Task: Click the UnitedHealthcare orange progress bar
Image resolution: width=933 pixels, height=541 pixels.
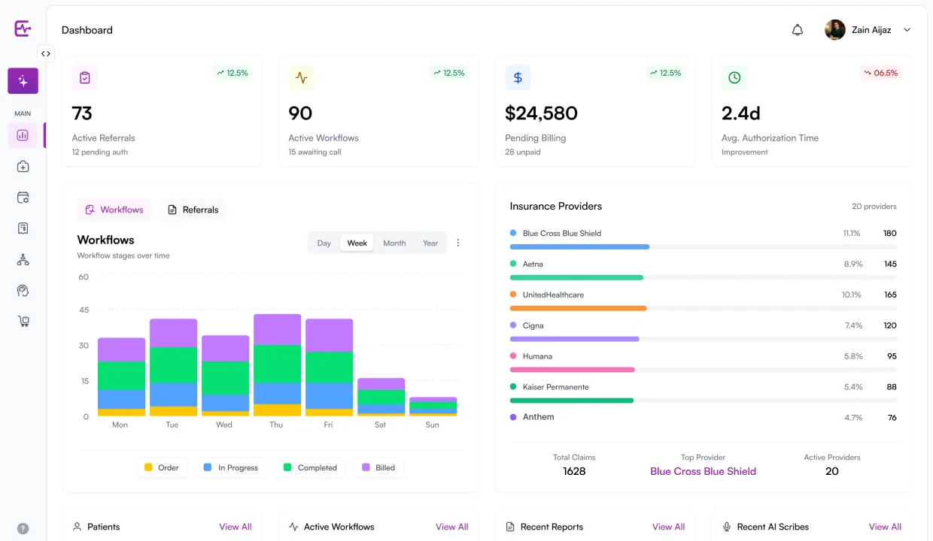Action: pos(704,308)
